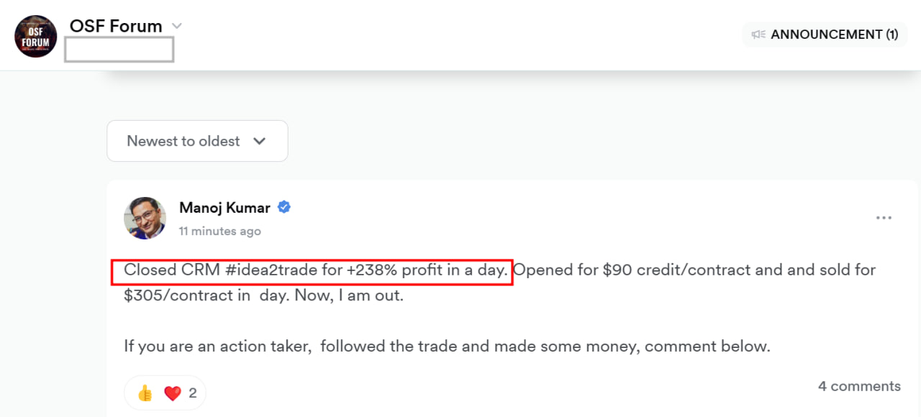921x417 pixels.
Task: Open the post's three-dot options menu
Action: click(884, 218)
